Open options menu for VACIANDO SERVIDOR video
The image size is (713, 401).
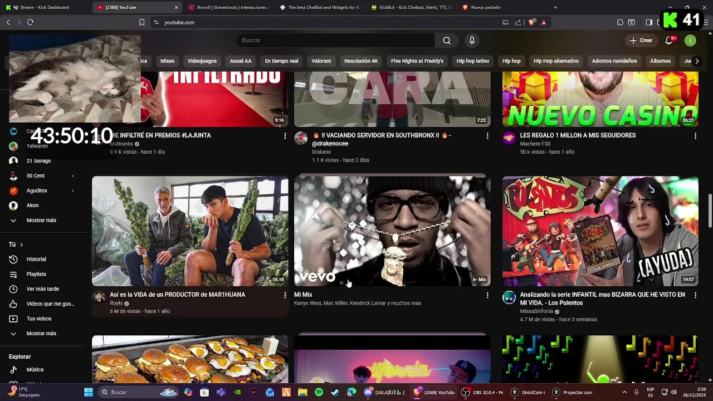(487, 136)
